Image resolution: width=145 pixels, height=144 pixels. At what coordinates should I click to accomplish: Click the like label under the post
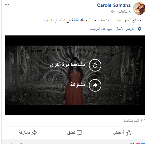click(x=118, y=133)
